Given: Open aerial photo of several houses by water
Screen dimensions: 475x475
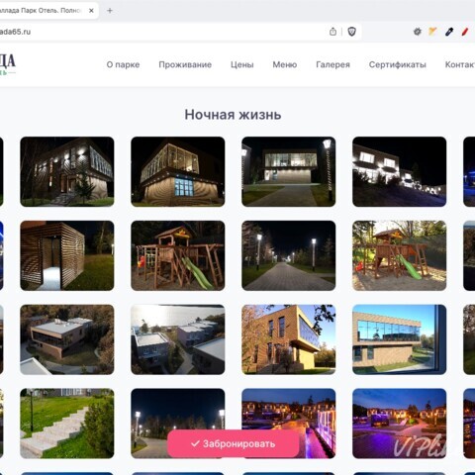Looking at the screenshot, I should pyautogui.click(x=178, y=339).
